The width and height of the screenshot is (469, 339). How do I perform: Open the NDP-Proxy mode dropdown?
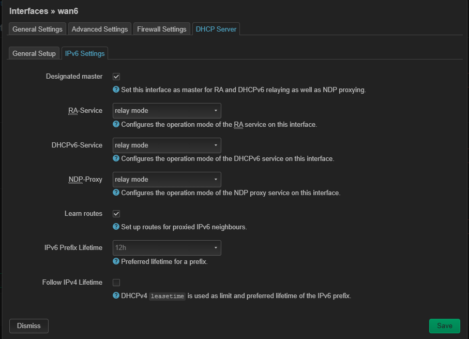[x=167, y=180]
